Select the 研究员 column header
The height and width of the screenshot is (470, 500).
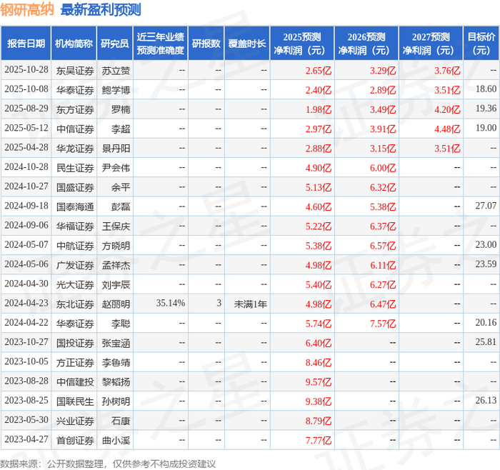click(115, 44)
